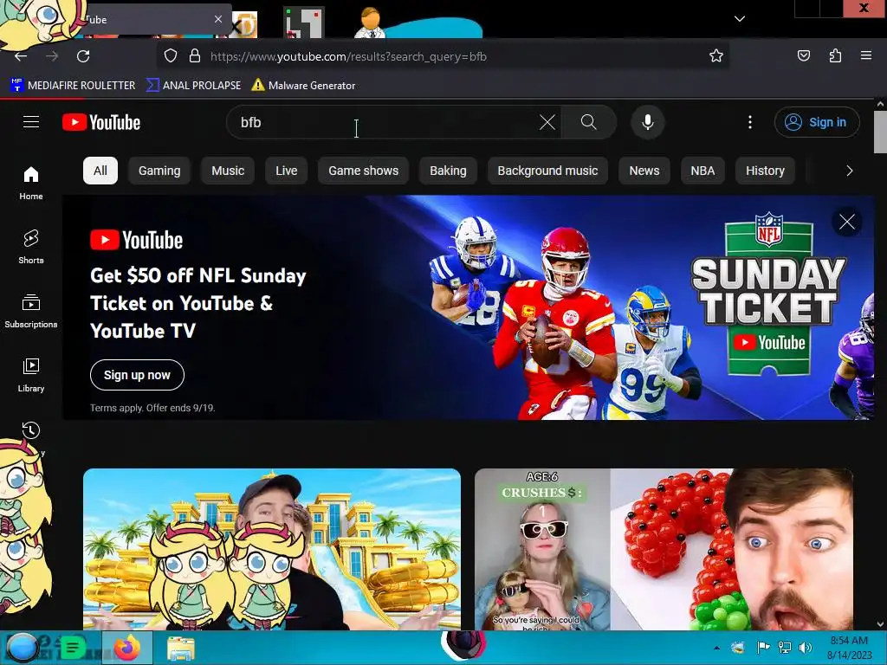
Task: Clear the search query with the X icon
Action: click(x=547, y=122)
